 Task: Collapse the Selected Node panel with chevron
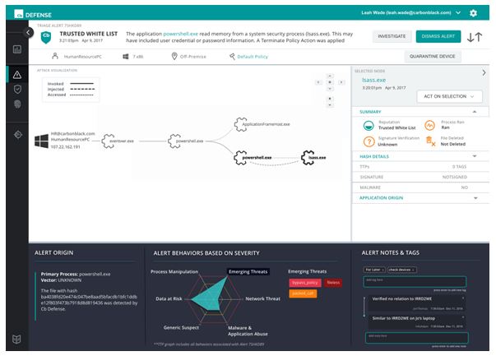click(484, 72)
